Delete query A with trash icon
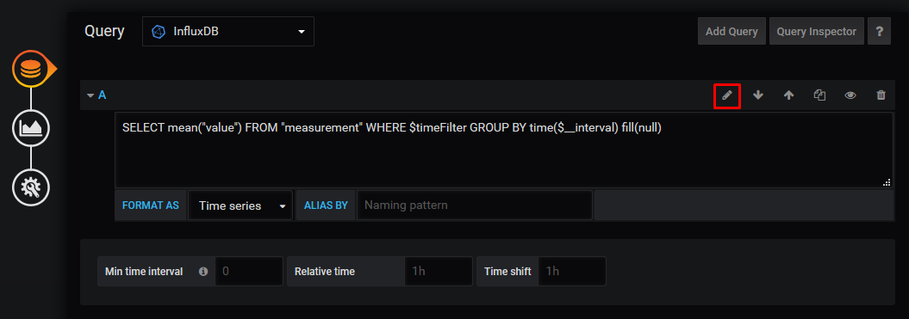The height and width of the screenshot is (319, 909). tap(881, 95)
